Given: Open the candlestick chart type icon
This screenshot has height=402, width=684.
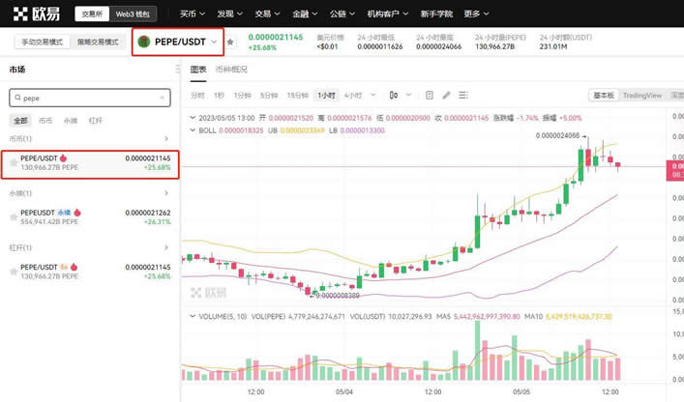Looking at the screenshot, I should (x=393, y=96).
